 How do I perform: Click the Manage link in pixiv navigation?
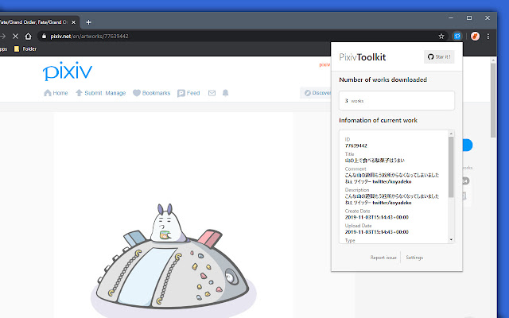coord(115,93)
